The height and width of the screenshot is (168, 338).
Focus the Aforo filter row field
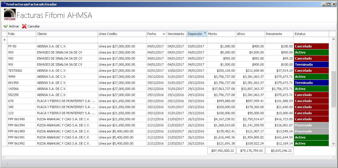(x=251, y=40)
